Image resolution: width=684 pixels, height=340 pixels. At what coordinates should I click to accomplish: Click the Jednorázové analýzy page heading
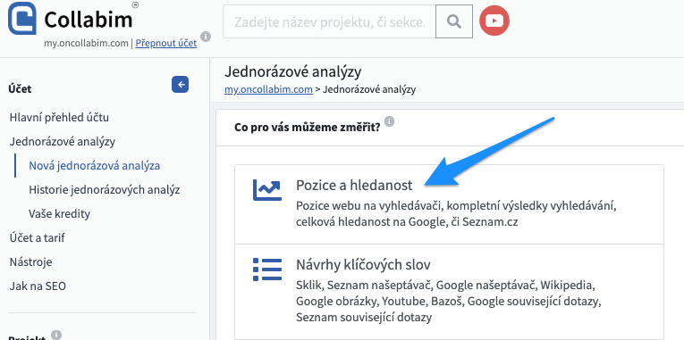[x=292, y=71]
